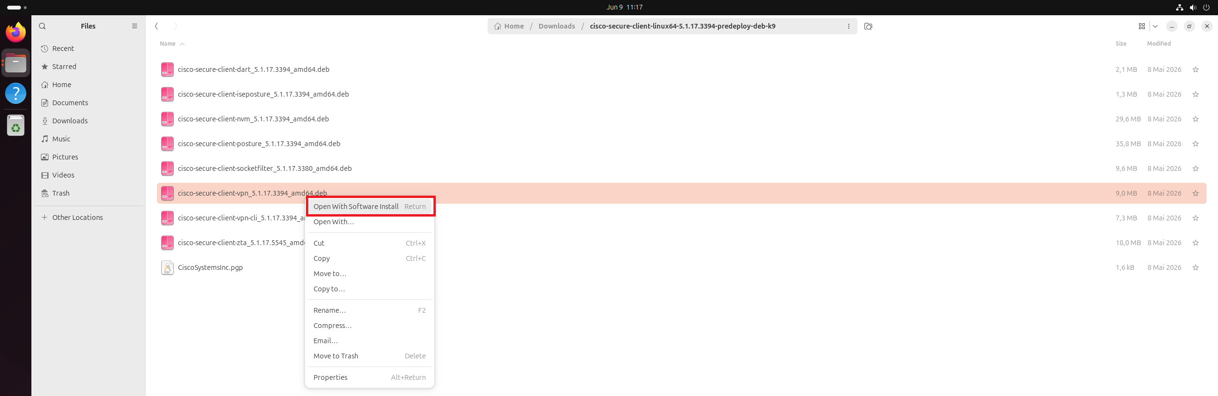Click the dart .deb package icon
1218x396 pixels.
click(x=167, y=69)
